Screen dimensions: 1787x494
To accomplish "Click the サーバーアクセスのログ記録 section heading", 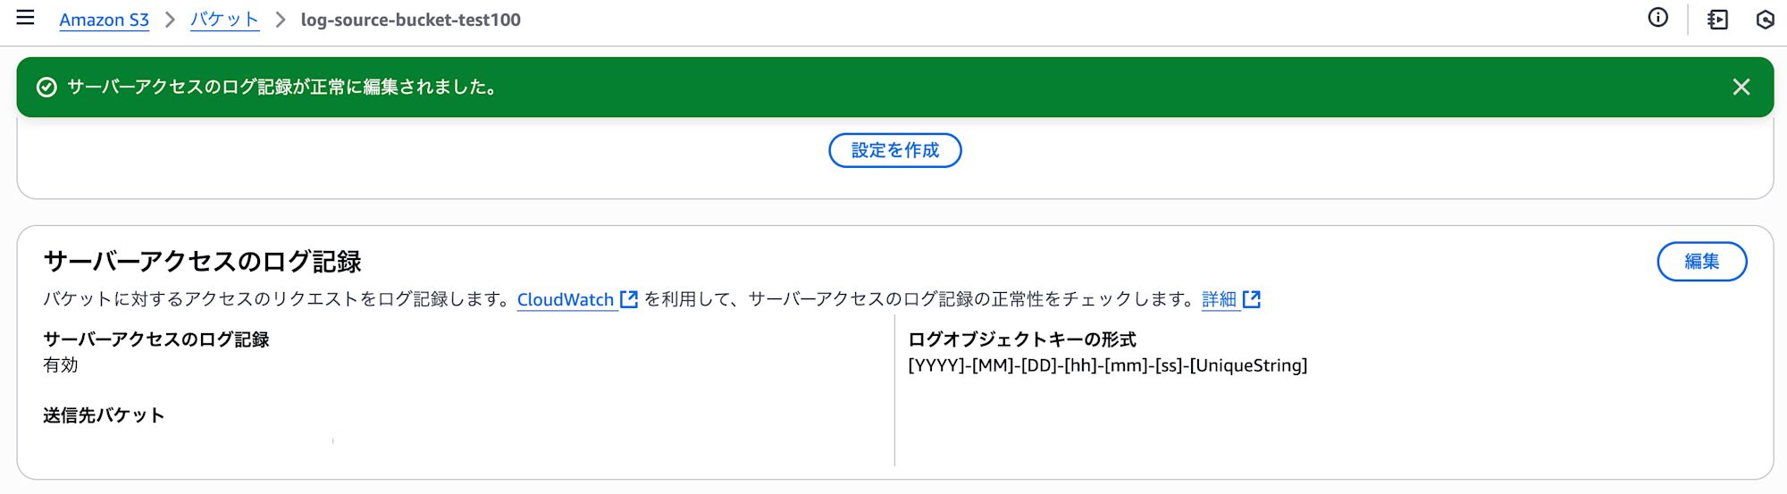I will 203,261.
